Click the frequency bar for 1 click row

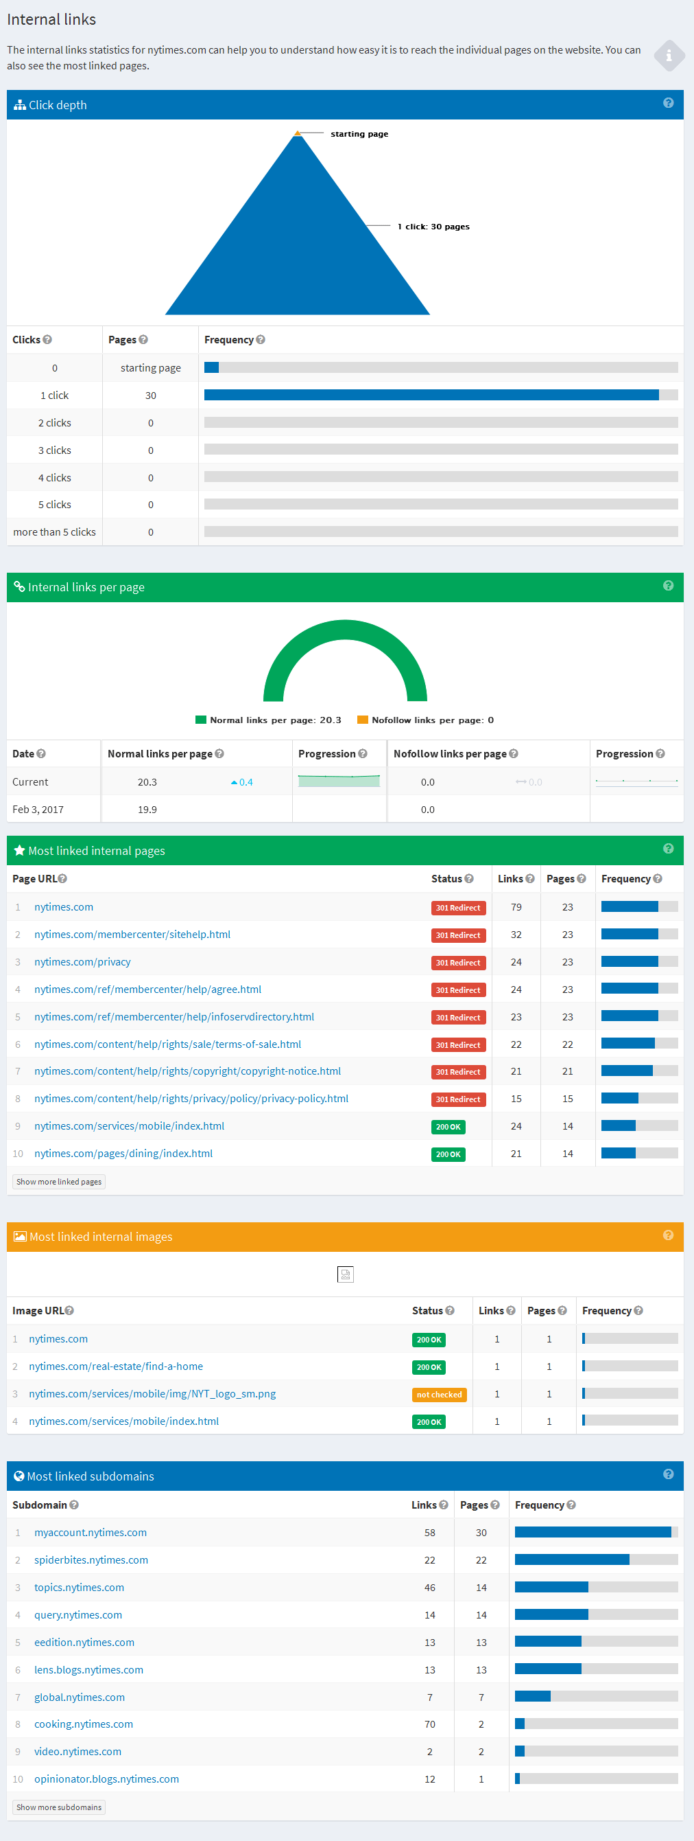tap(440, 394)
